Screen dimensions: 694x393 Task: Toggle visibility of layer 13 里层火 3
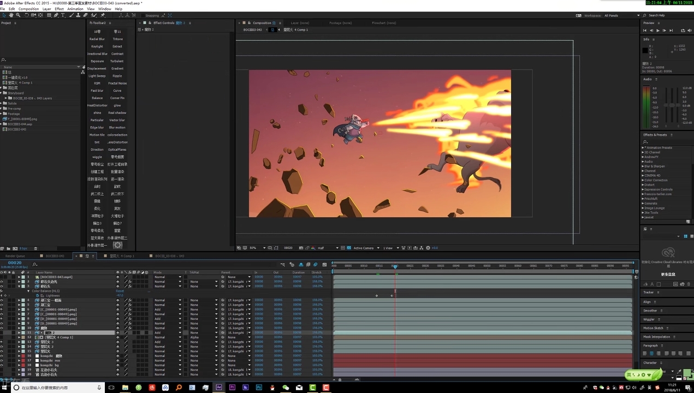(3, 342)
